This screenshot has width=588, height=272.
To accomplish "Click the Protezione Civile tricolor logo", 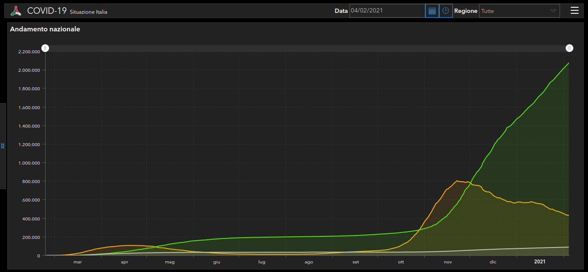I will click(x=16, y=11).
